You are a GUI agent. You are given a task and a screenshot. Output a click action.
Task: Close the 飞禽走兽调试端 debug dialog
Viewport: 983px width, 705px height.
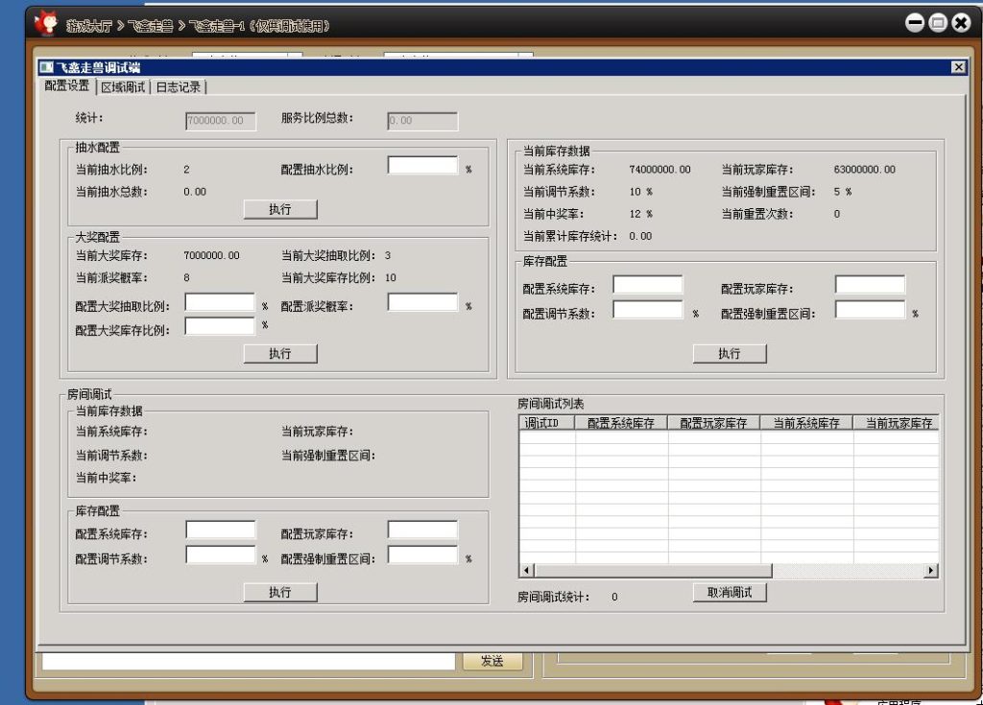[957, 67]
